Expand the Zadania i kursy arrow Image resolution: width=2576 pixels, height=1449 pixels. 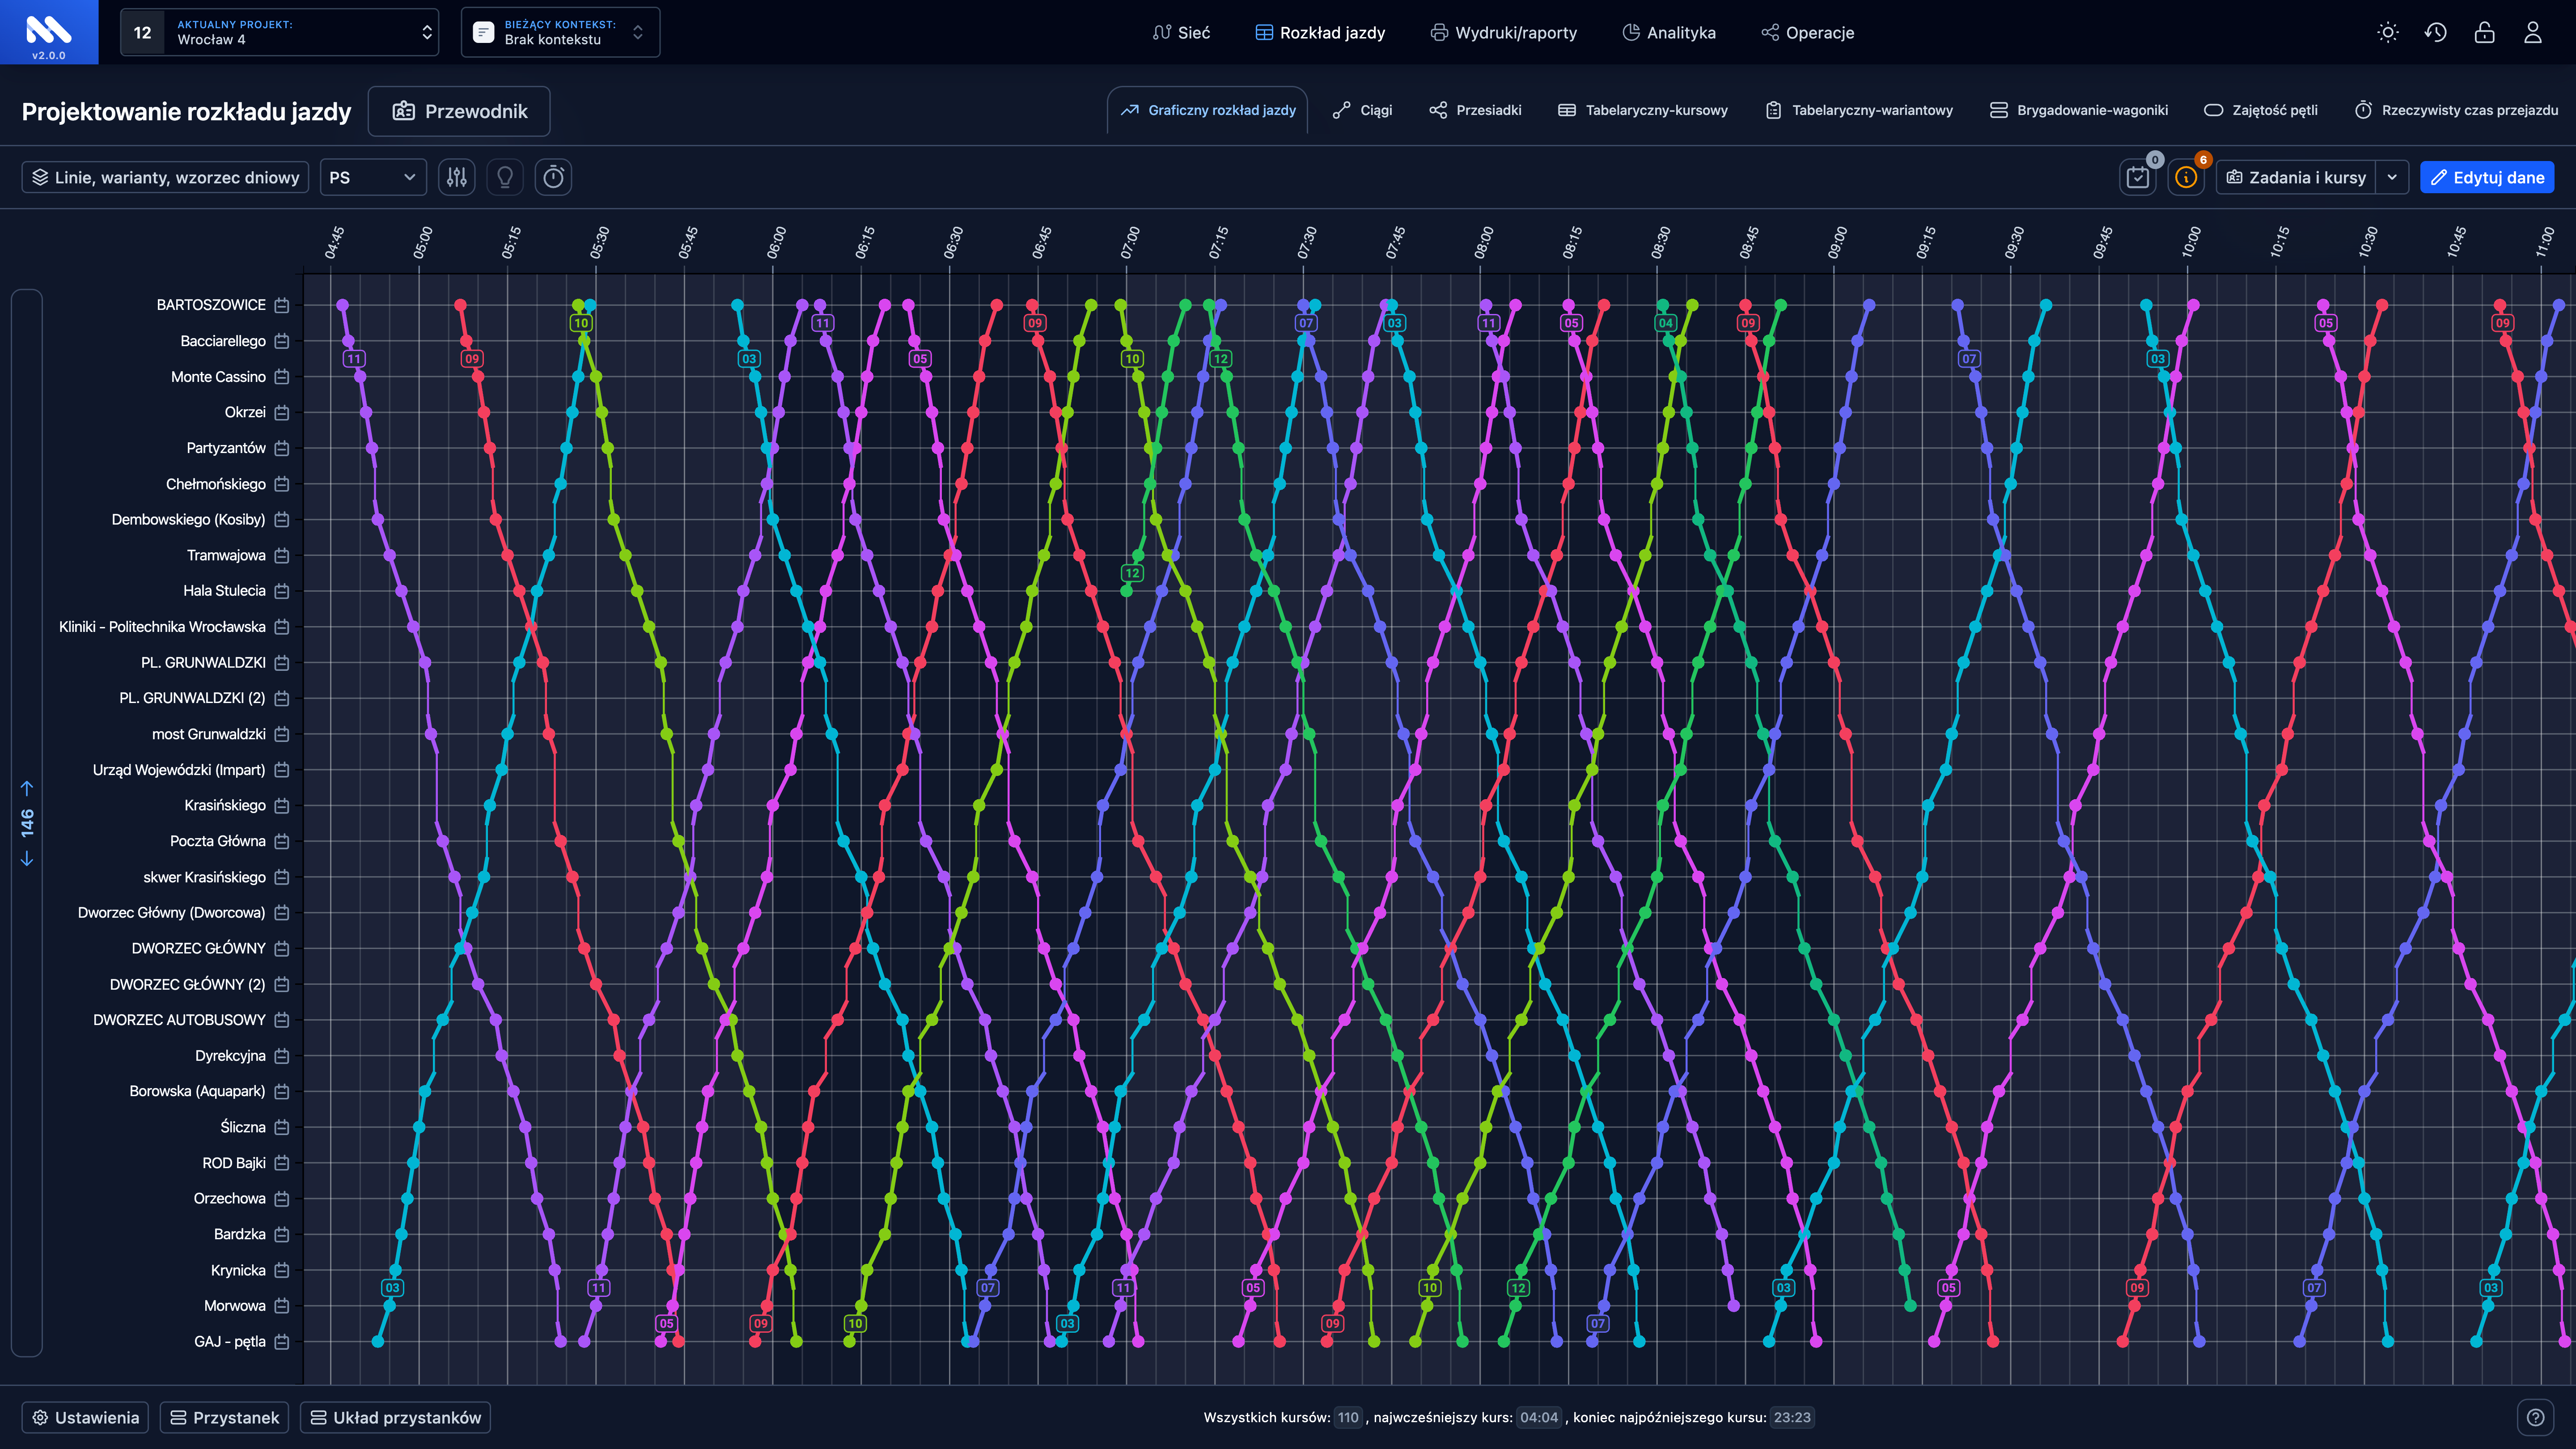[x=2392, y=177]
